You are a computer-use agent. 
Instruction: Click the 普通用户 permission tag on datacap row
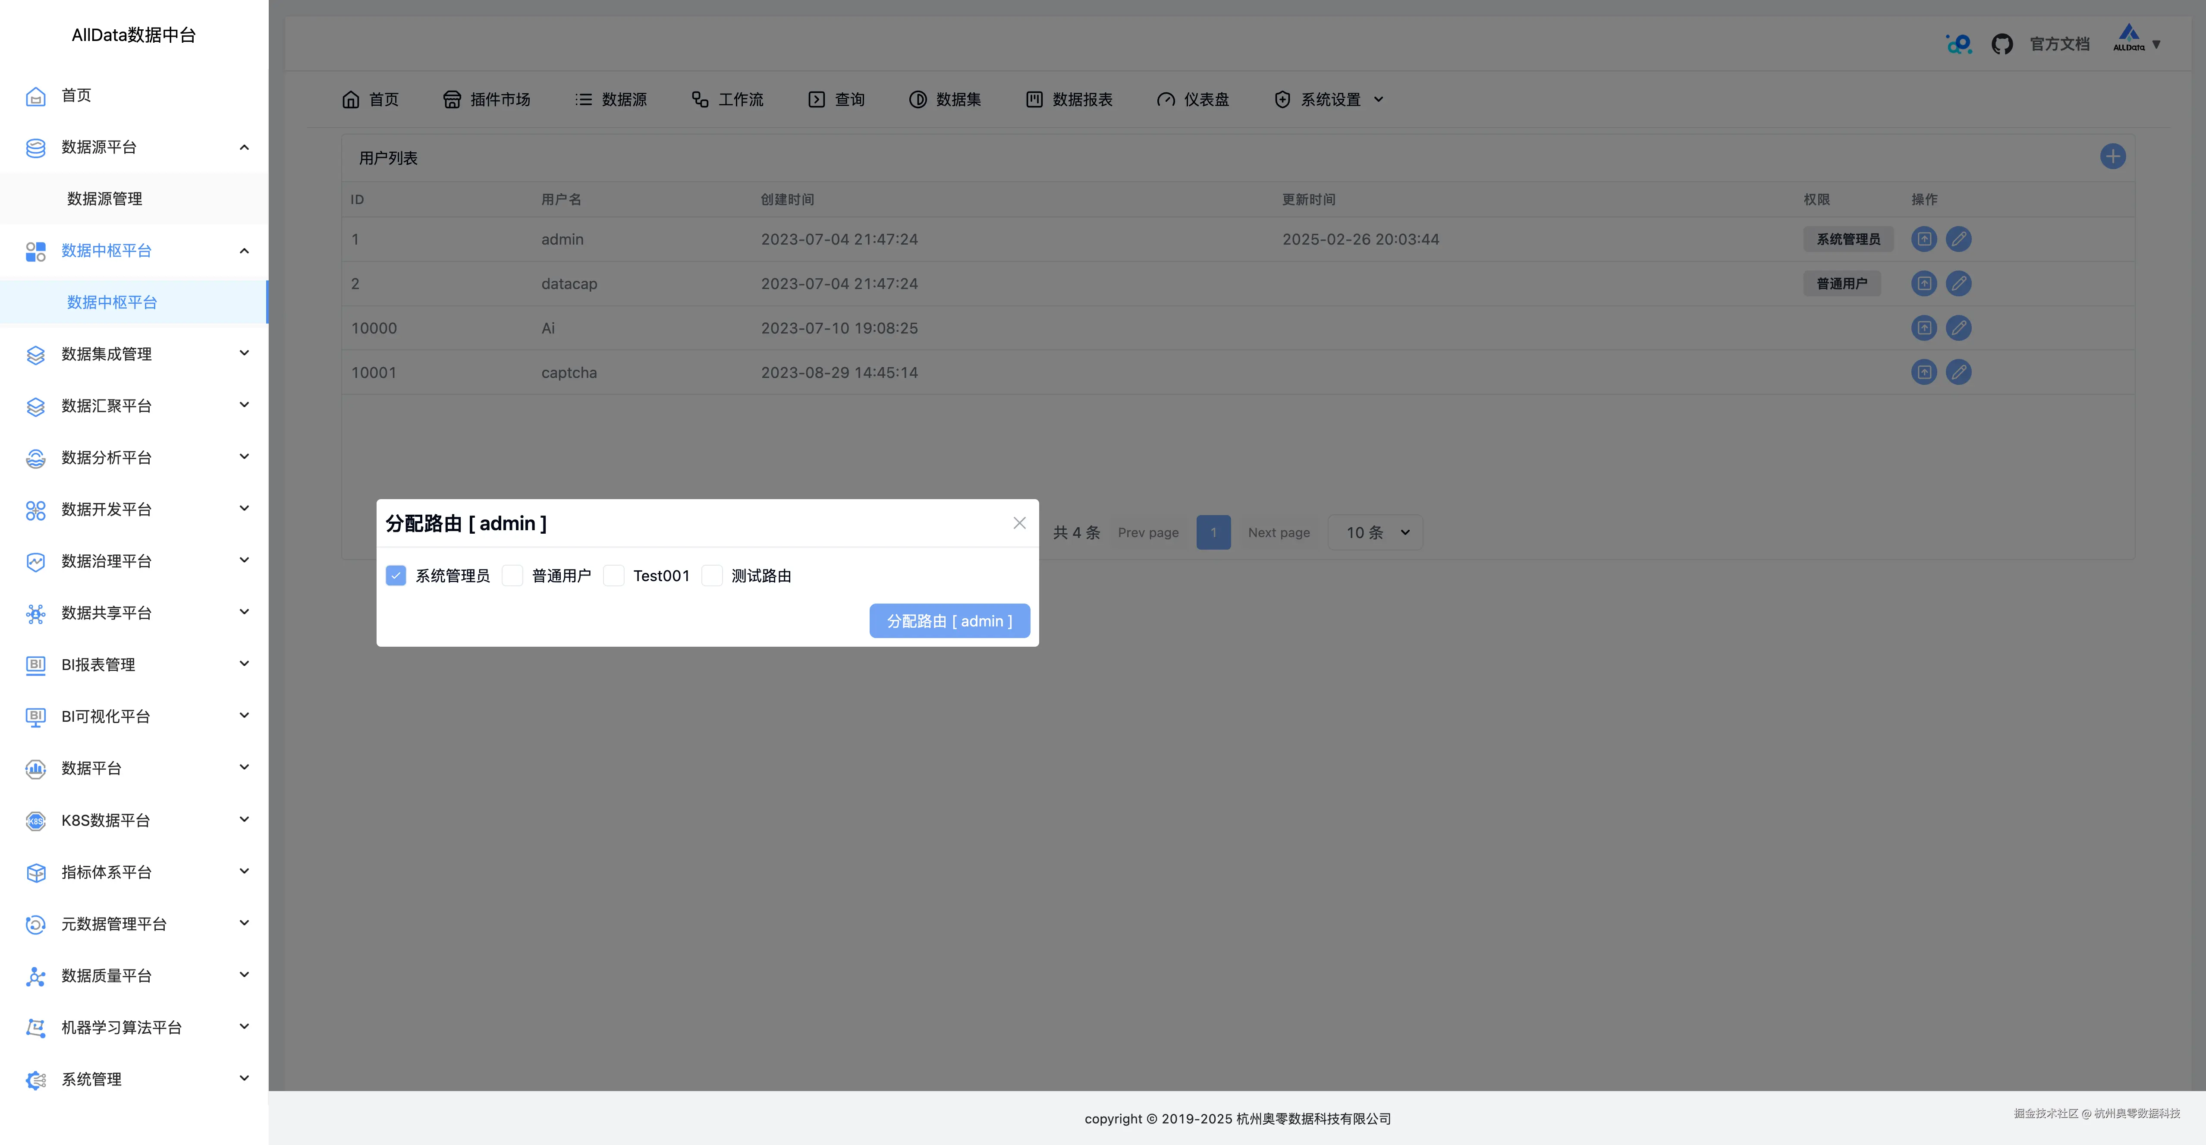(1842, 283)
